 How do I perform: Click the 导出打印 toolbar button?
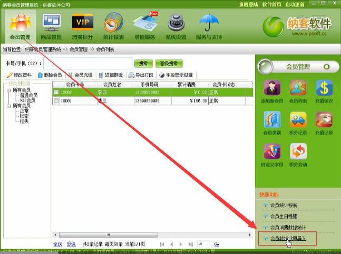click(142, 75)
